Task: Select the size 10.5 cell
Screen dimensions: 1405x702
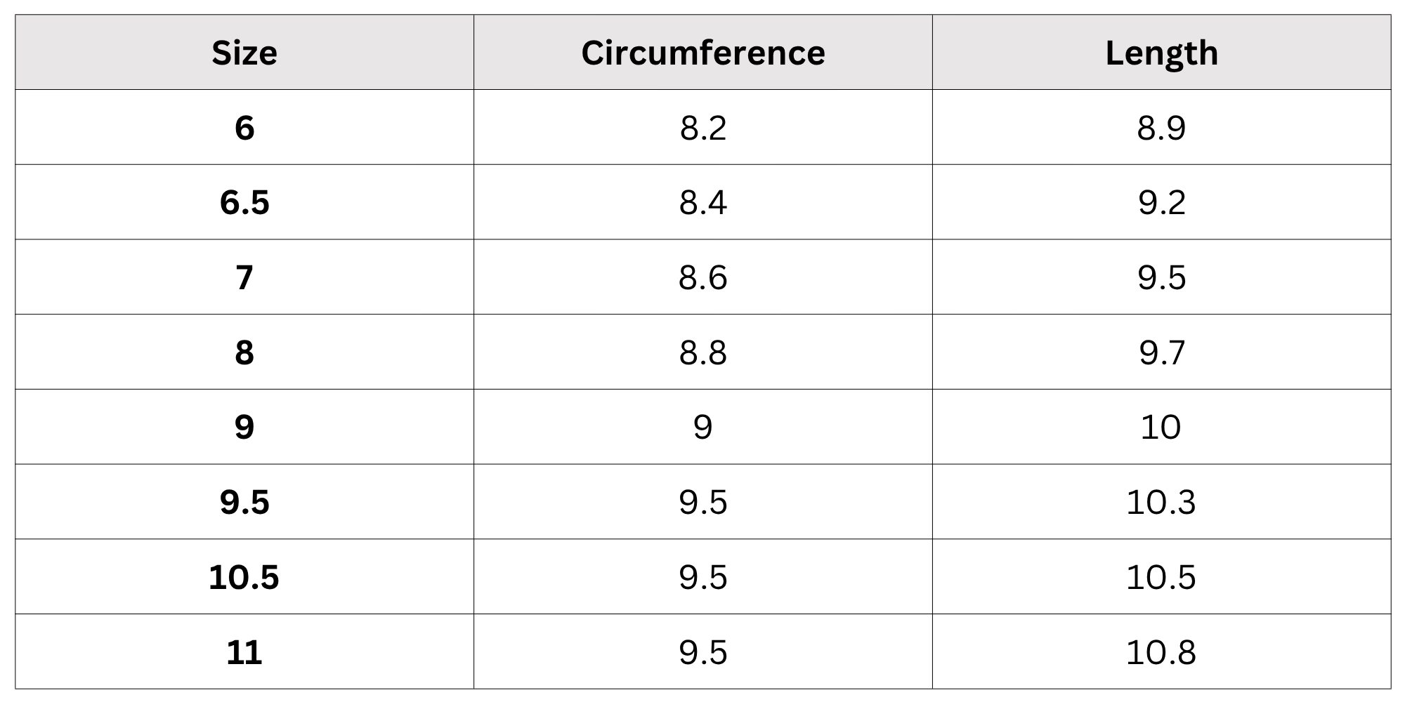Action: pos(244,577)
